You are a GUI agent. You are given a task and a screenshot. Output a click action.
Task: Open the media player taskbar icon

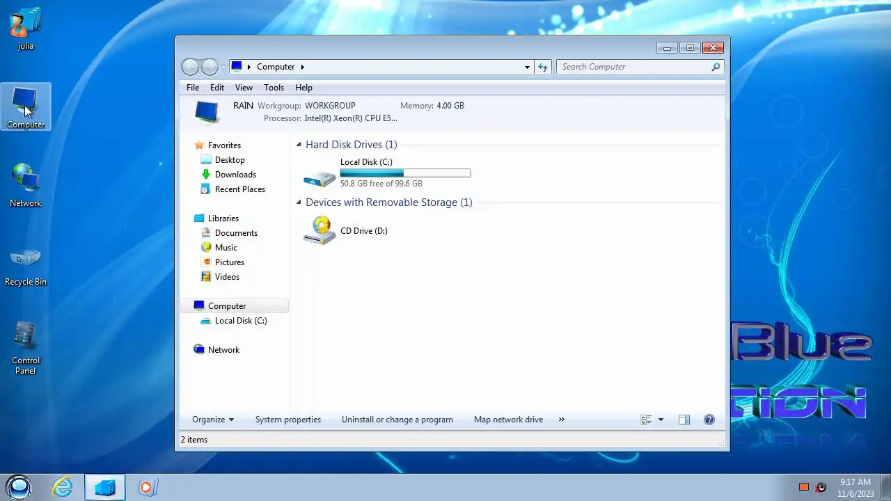point(148,487)
